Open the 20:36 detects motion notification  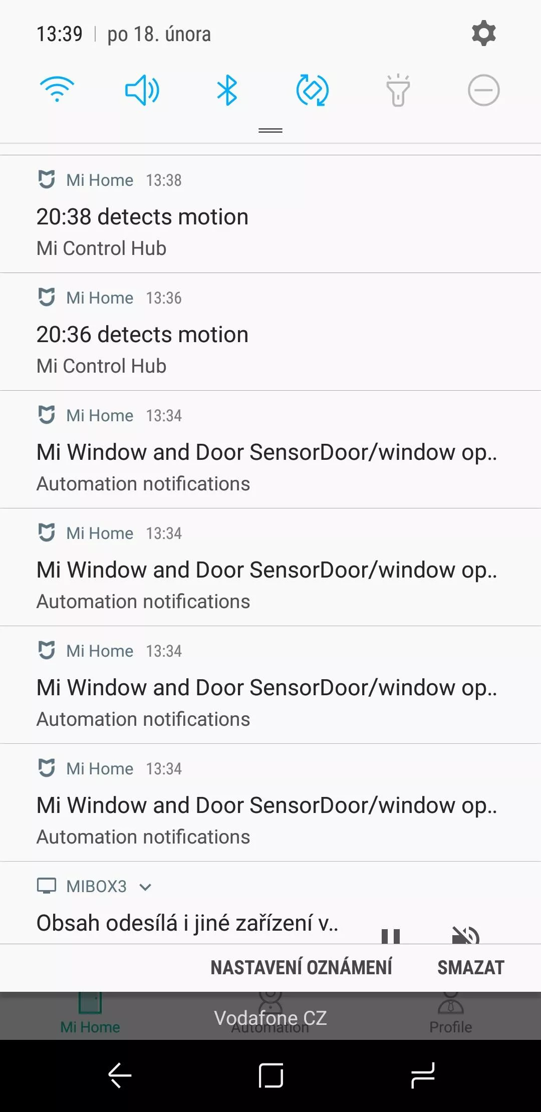point(270,332)
